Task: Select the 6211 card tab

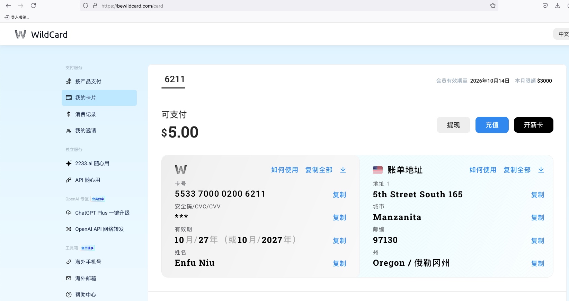Action: tap(175, 79)
